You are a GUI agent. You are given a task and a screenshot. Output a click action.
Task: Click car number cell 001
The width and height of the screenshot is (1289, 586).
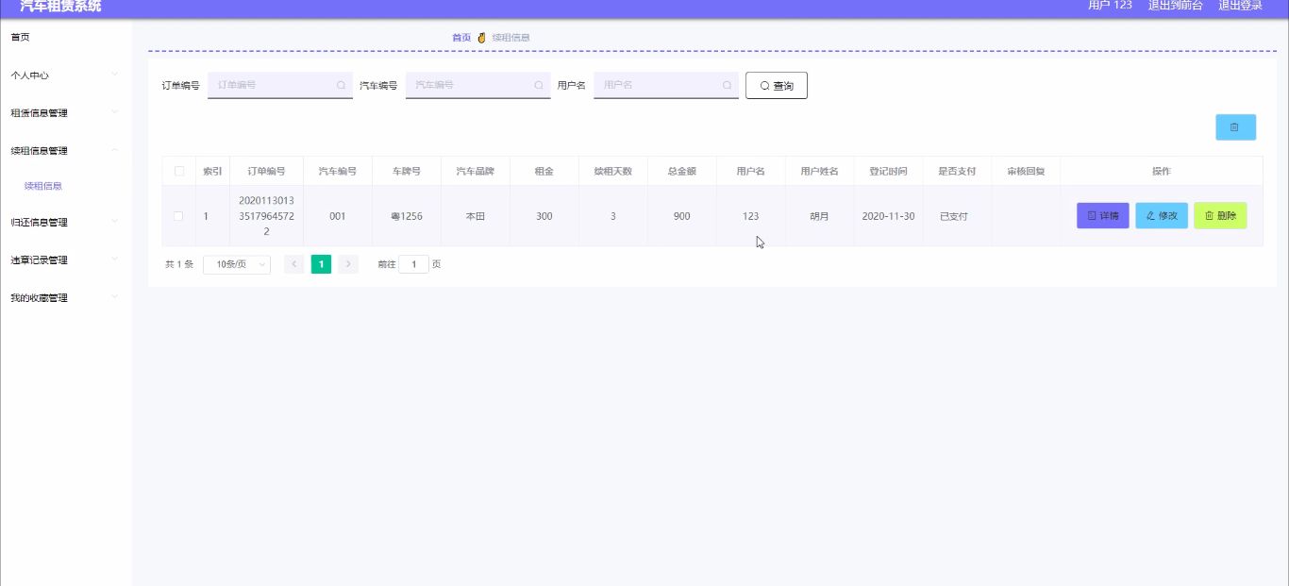pyautogui.click(x=338, y=216)
